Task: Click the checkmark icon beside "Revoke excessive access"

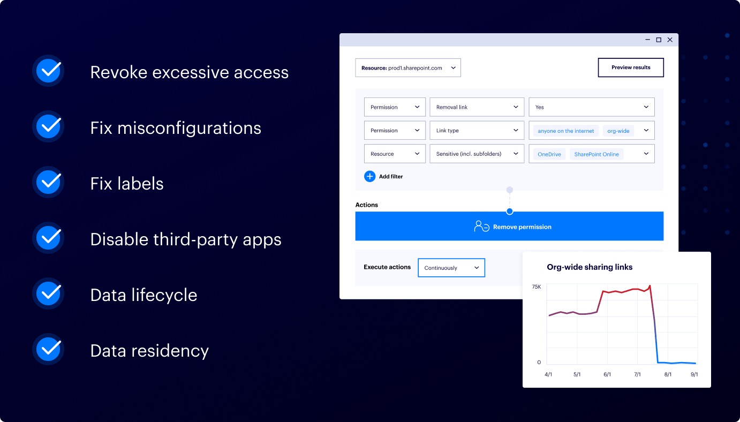Action: coord(48,71)
